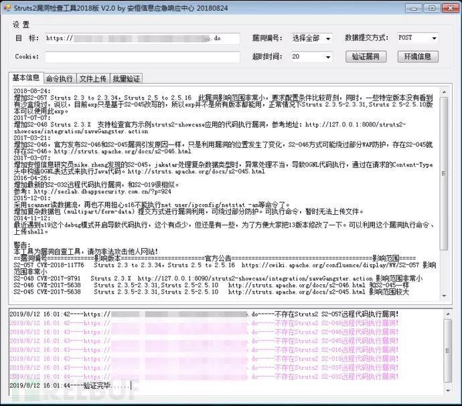
Task: Click down arrow of log panel scrollbar
Action: [448, 391]
